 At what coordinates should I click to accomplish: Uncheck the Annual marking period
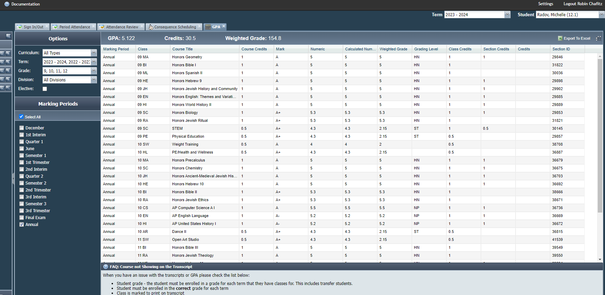[22, 225]
